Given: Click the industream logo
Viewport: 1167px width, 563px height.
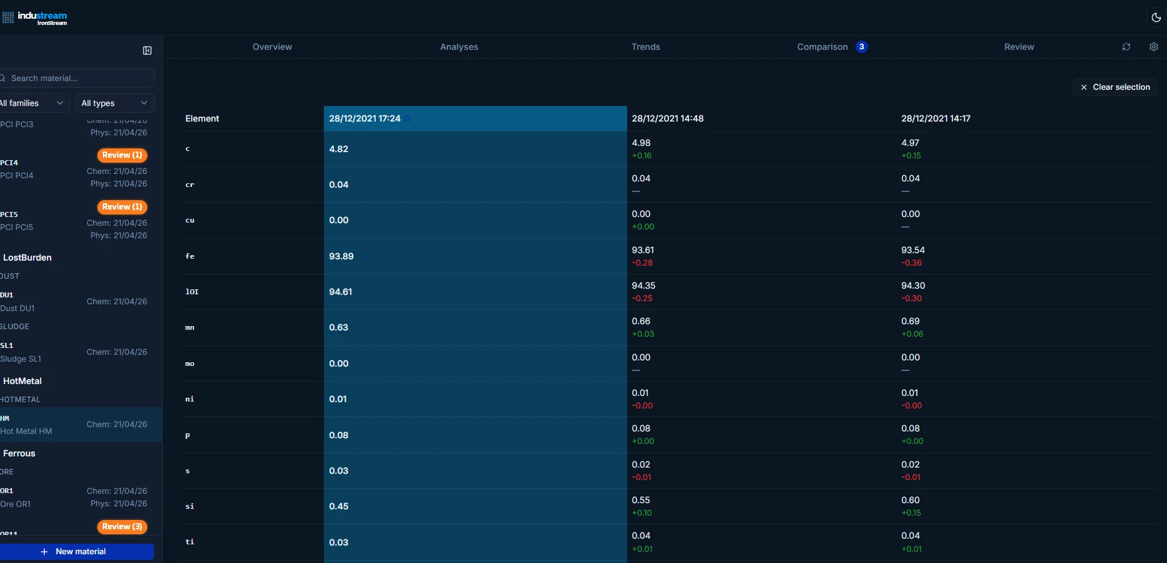Looking at the screenshot, I should [x=36, y=17].
